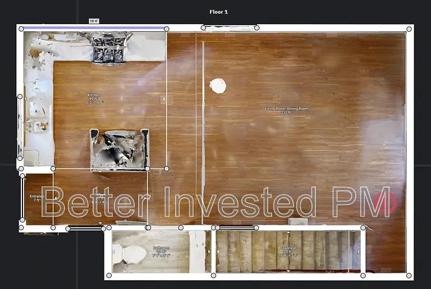
Task: Click kitchen bottom-right corner handle
Action: click(x=167, y=169)
